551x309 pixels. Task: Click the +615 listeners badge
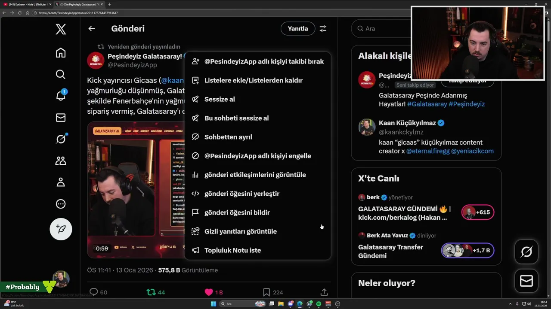click(x=478, y=212)
